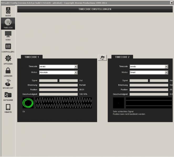This screenshot has width=174, height=157.
Task: Open the Controllers mixer section
Action: pyautogui.click(x=8, y=48)
